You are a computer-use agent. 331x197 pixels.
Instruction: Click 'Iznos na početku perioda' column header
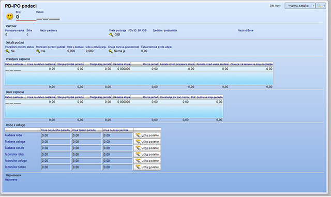(x=56, y=130)
